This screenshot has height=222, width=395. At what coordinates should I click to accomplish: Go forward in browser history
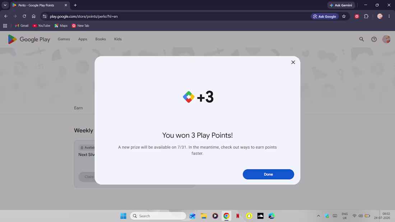coord(15,16)
